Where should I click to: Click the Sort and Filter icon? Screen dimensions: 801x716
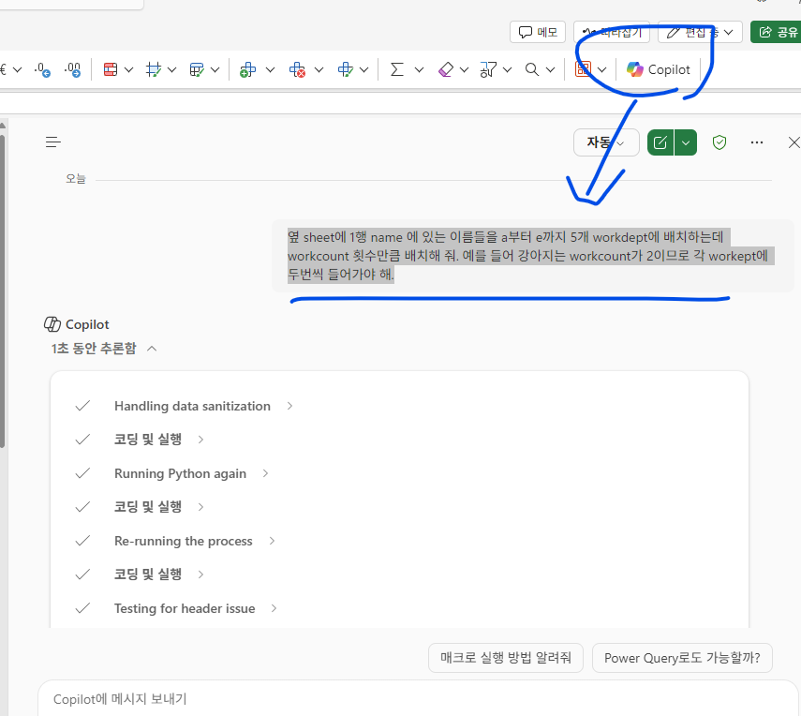coord(487,69)
